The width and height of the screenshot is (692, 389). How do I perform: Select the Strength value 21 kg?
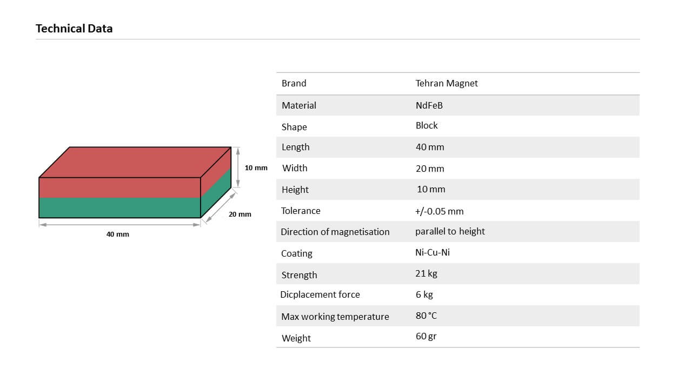click(x=426, y=273)
